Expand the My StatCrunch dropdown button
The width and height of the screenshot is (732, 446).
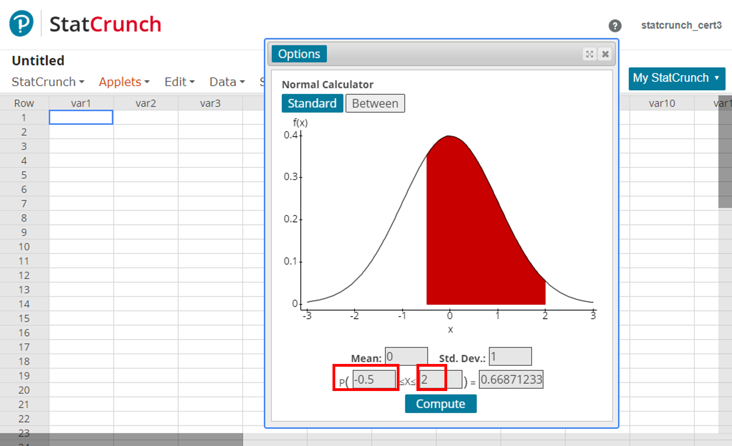coord(677,78)
